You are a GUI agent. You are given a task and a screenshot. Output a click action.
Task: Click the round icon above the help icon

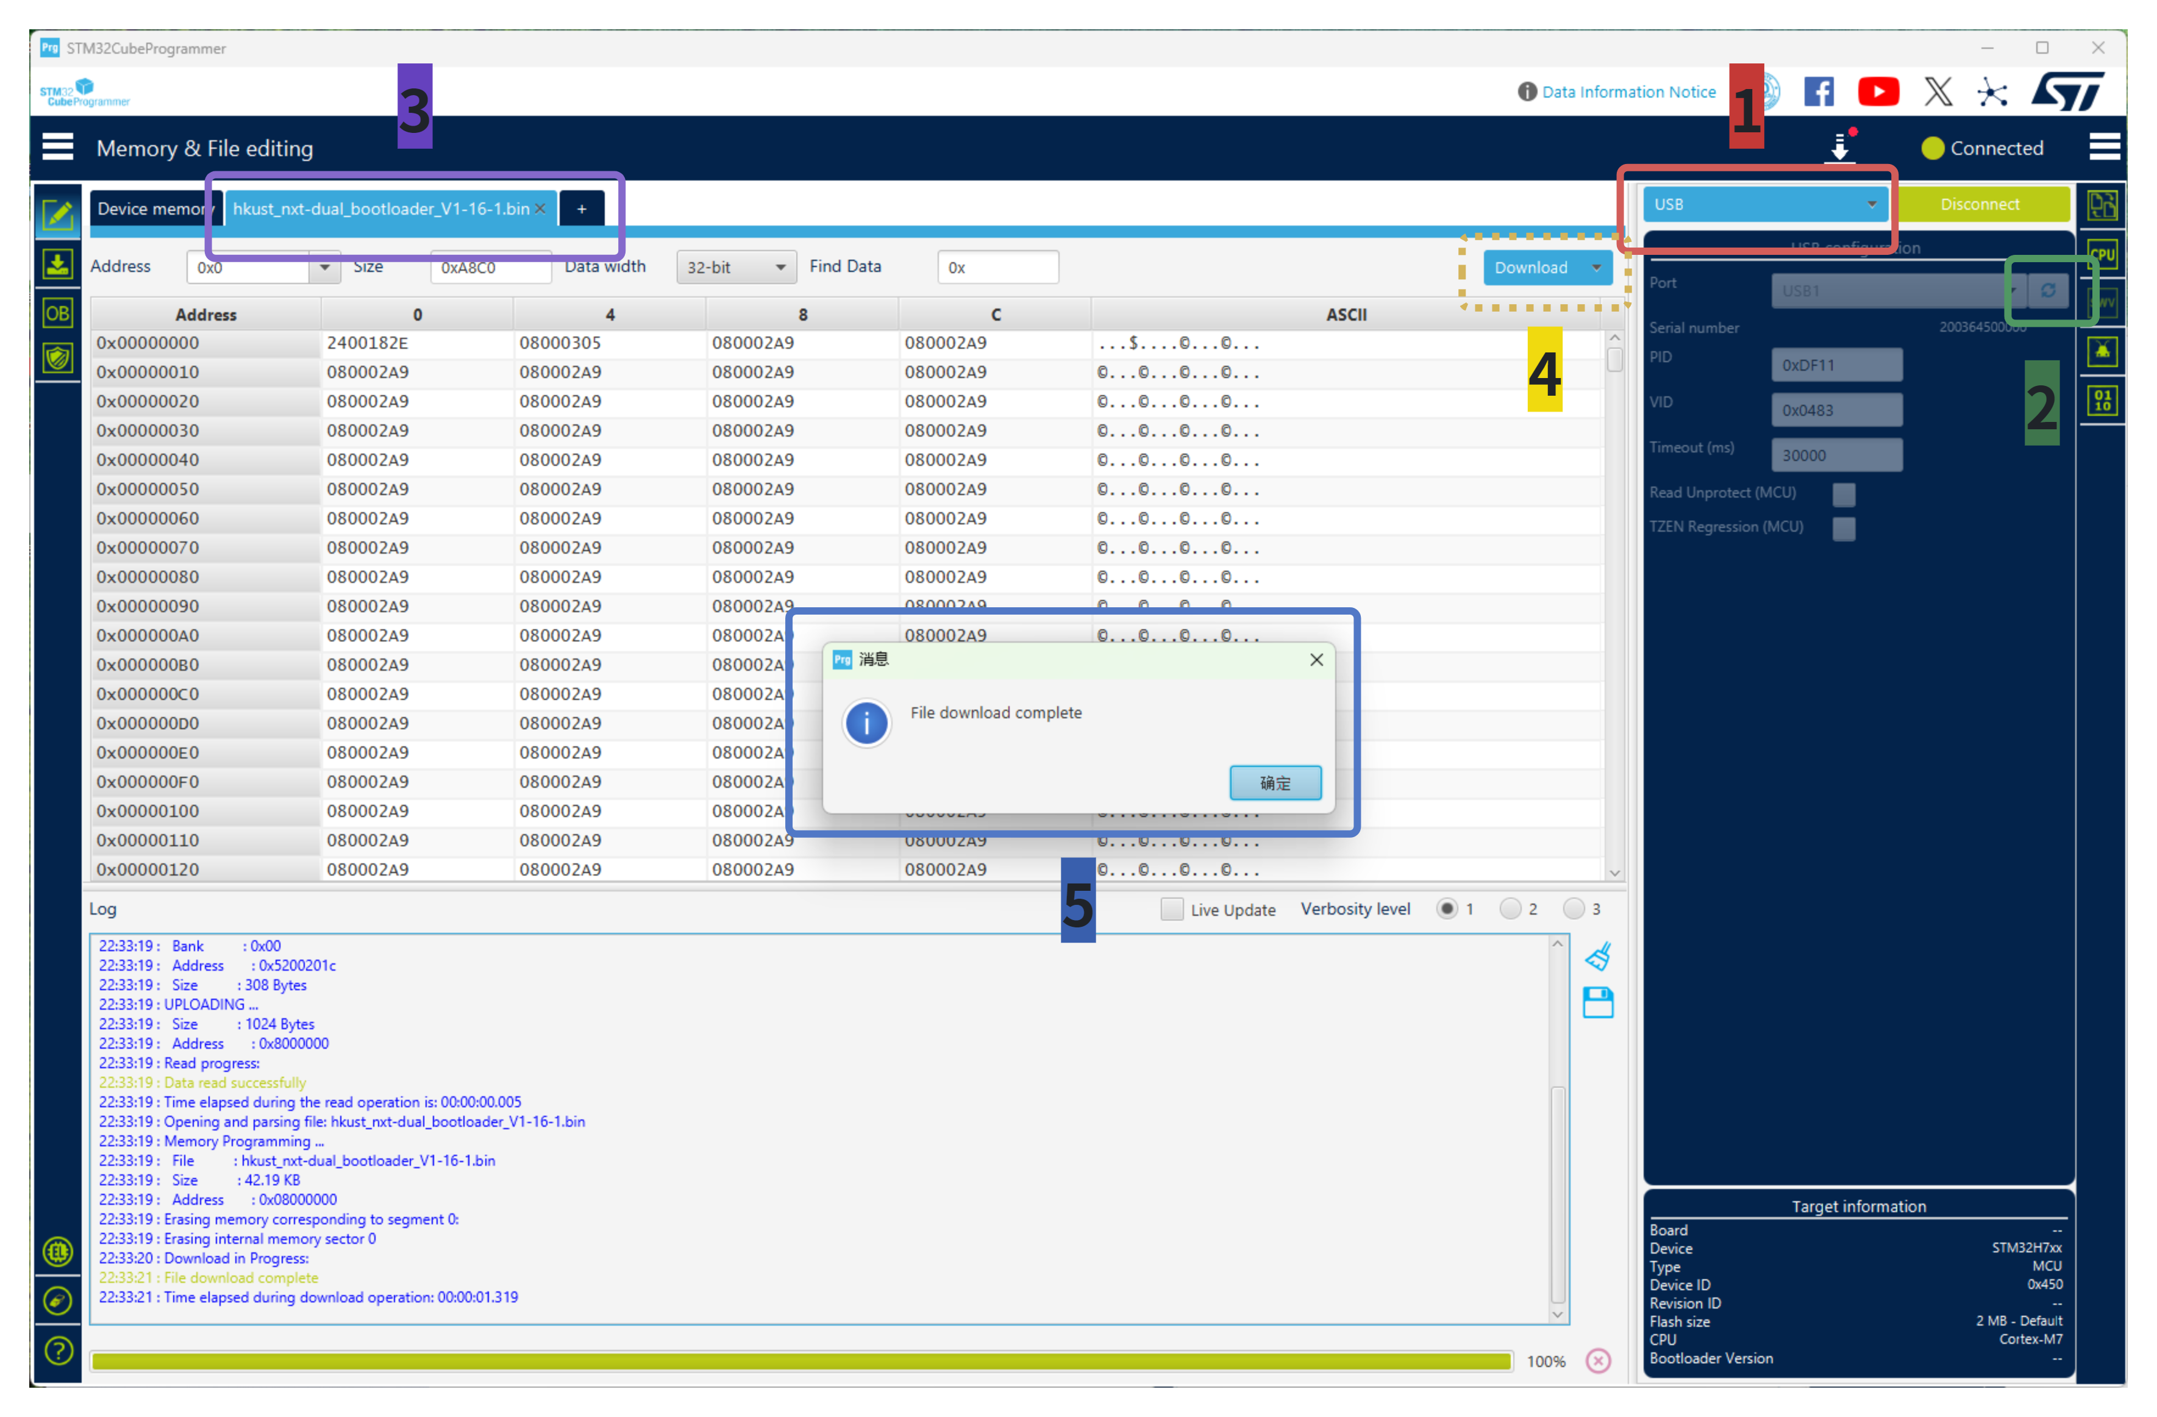tap(58, 1302)
